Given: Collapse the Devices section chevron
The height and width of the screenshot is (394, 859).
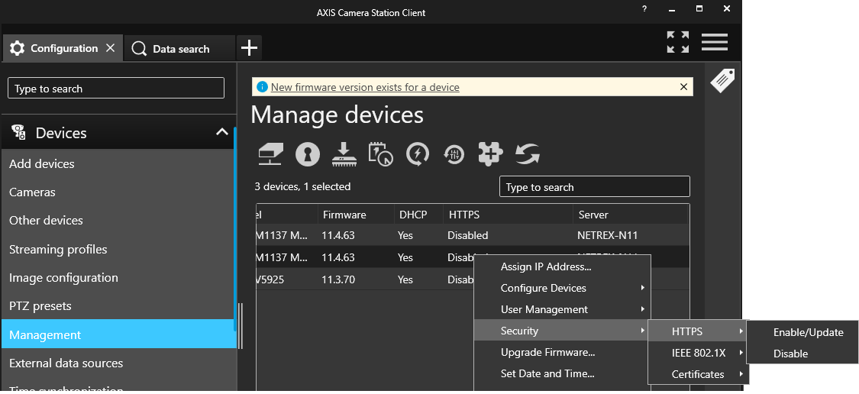Looking at the screenshot, I should tap(222, 132).
